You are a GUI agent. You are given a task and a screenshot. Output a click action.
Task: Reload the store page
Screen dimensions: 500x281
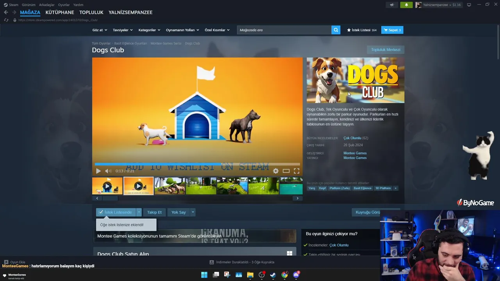click(x=6, y=20)
